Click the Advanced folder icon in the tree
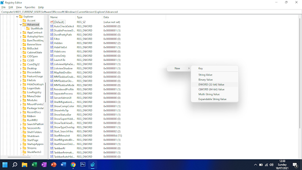This screenshot has height=170, width=302. point(24,25)
